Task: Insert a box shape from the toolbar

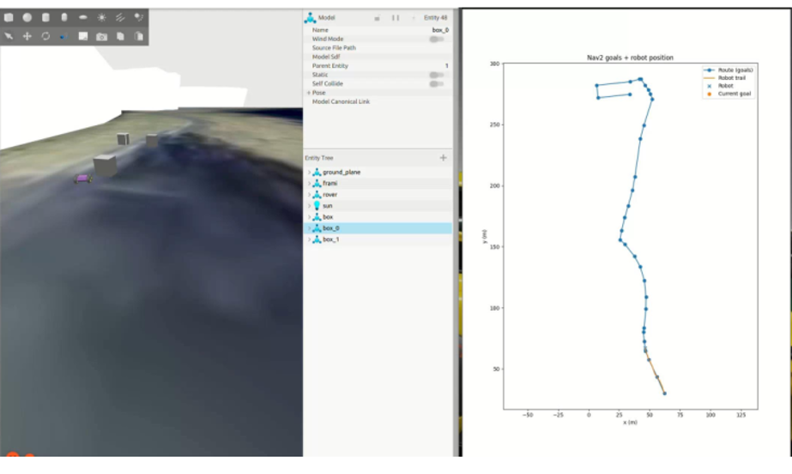Action: point(9,17)
